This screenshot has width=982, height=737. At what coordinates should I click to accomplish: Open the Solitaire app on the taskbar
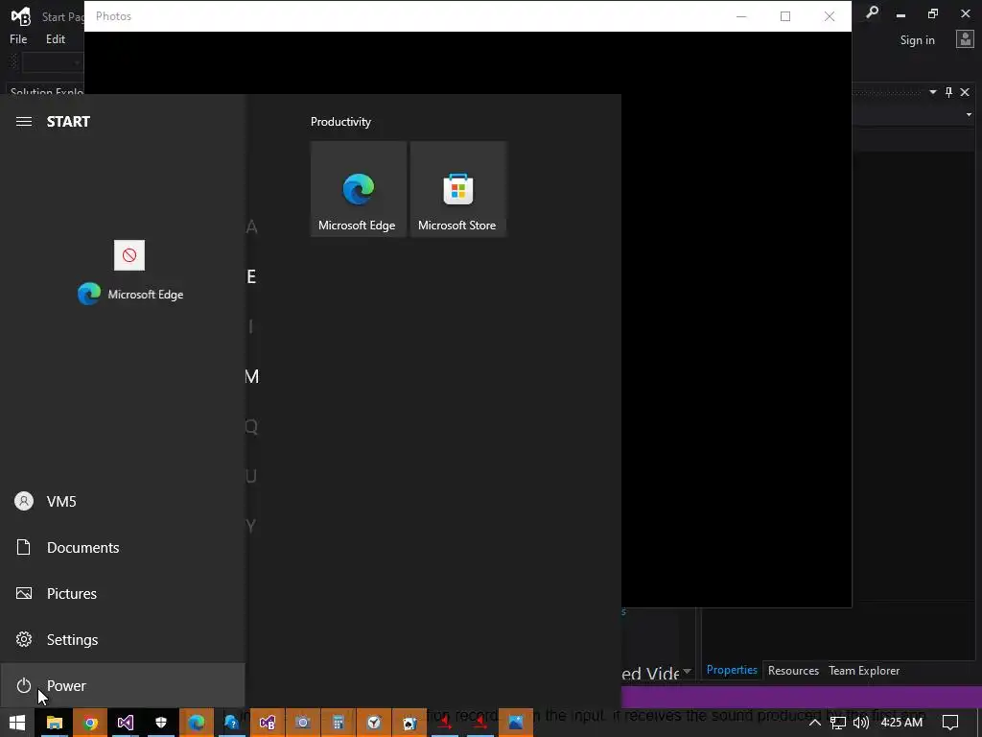click(409, 723)
